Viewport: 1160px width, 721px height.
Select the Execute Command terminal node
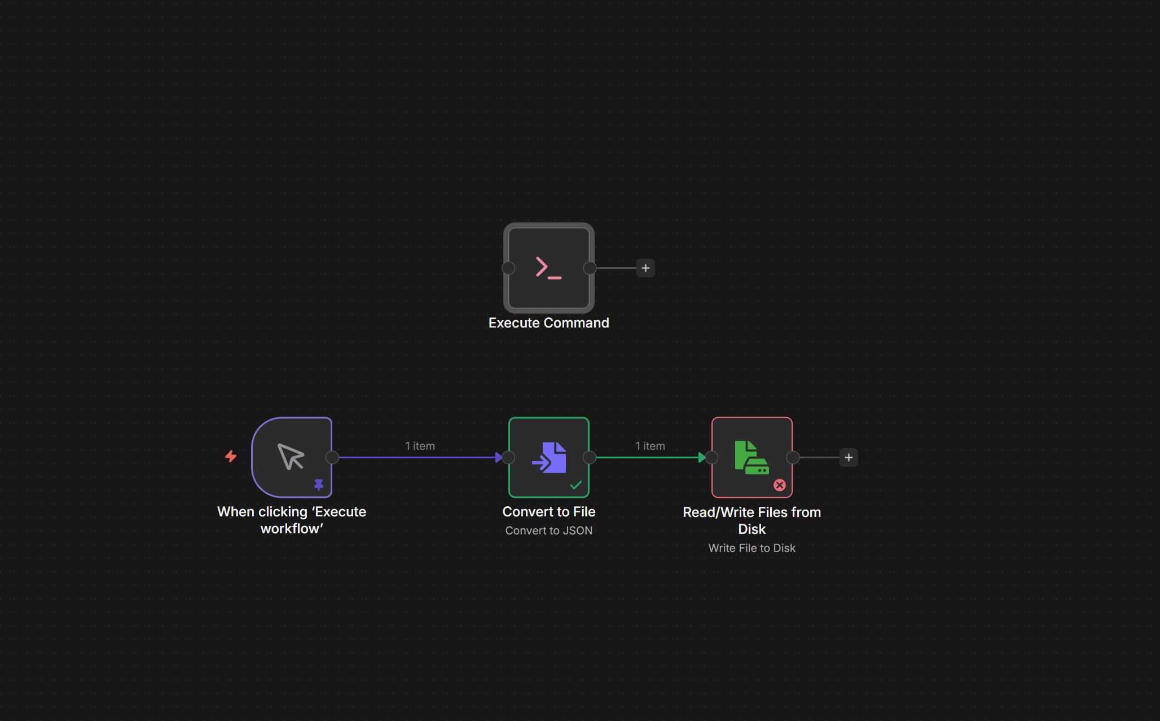(548, 268)
